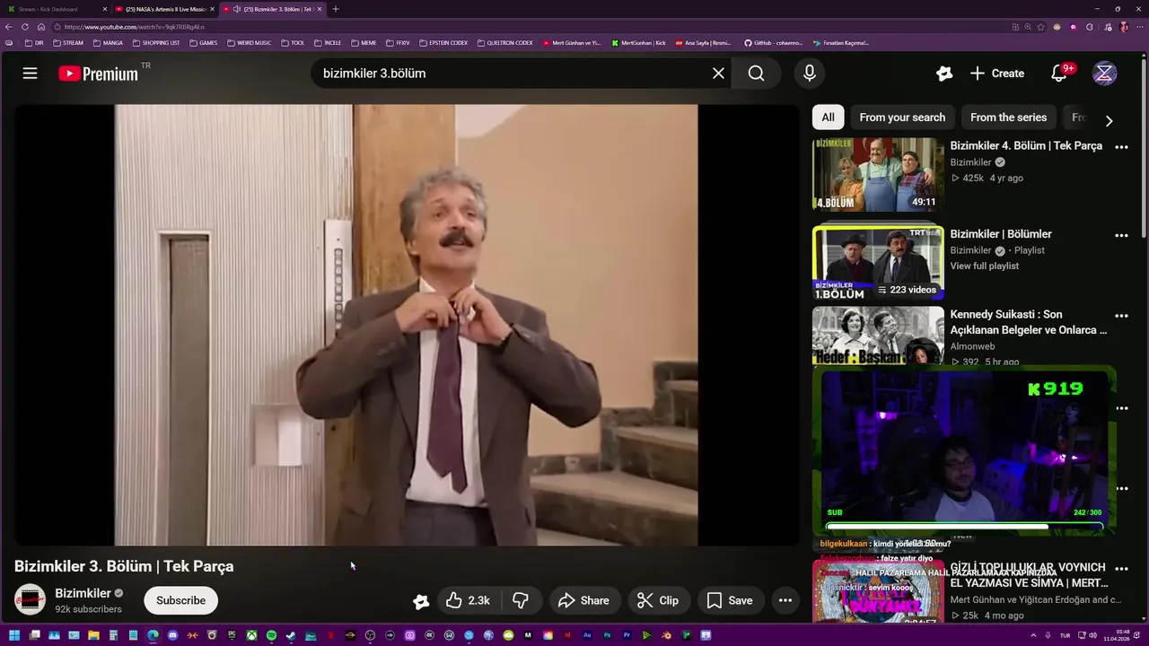This screenshot has height=646, width=1149.
Task: Bookmark page with the star icon
Action: tap(1040, 27)
